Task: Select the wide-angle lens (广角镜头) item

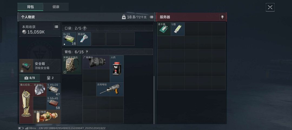Action: [96, 62]
